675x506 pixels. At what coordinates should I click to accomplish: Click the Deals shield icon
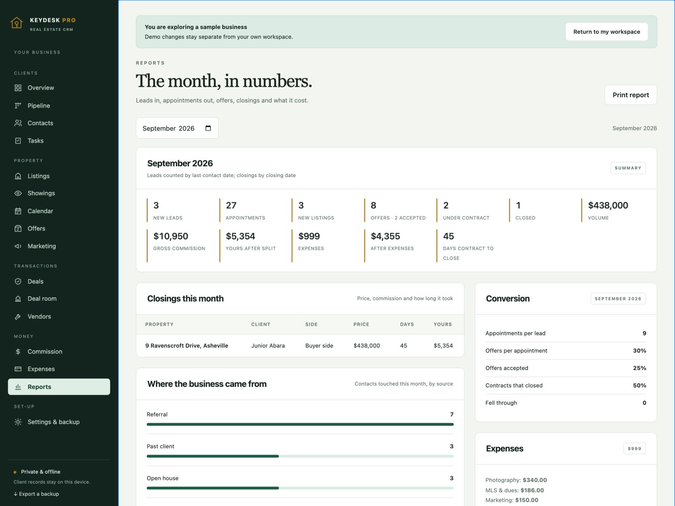pyautogui.click(x=18, y=281)
